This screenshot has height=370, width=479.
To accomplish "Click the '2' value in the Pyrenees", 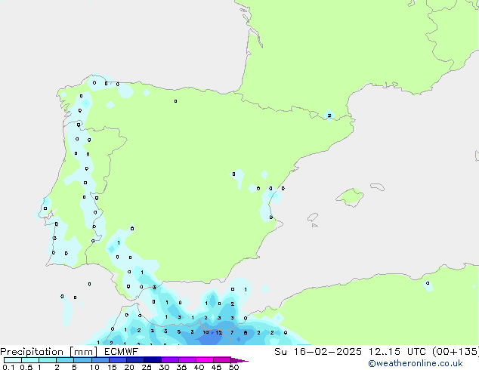I will 329,116.
